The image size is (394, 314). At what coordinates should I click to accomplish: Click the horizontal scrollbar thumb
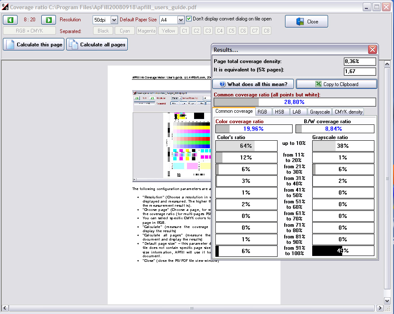(x=192, y=308)
